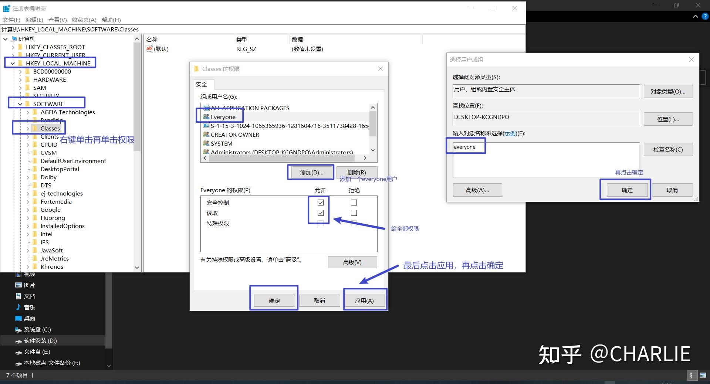Viewport: 710px width, 384px height.
Task: Open the 帮助(H) menu
Action: tap(111, 20)
